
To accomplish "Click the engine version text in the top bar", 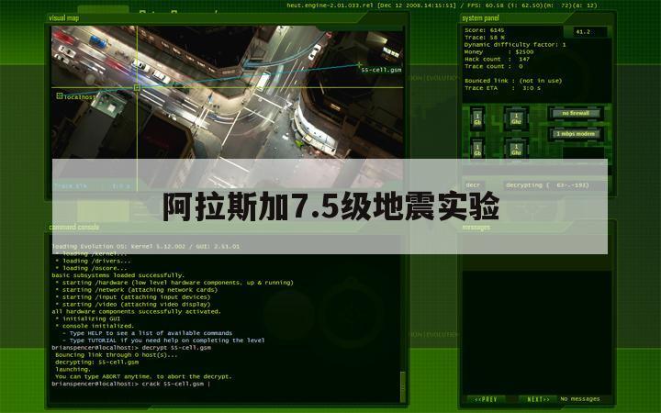I will [x=330, y=6].
